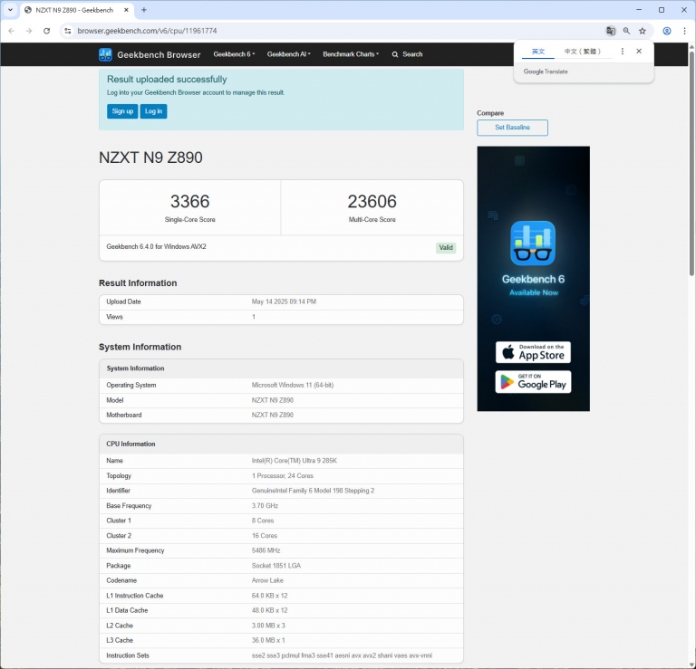696x669 pixels.
Task: Open translate popup options three-dot icon
Action: pos(623,52)
